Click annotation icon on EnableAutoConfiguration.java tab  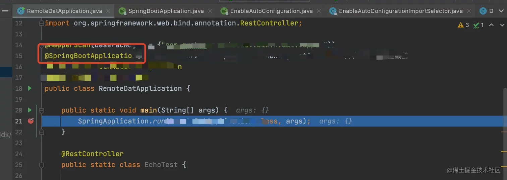[x=224, y=11]
